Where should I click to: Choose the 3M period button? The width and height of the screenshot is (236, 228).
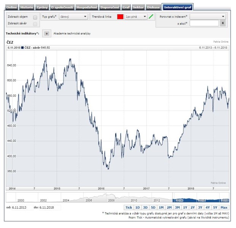click(177, 207)
